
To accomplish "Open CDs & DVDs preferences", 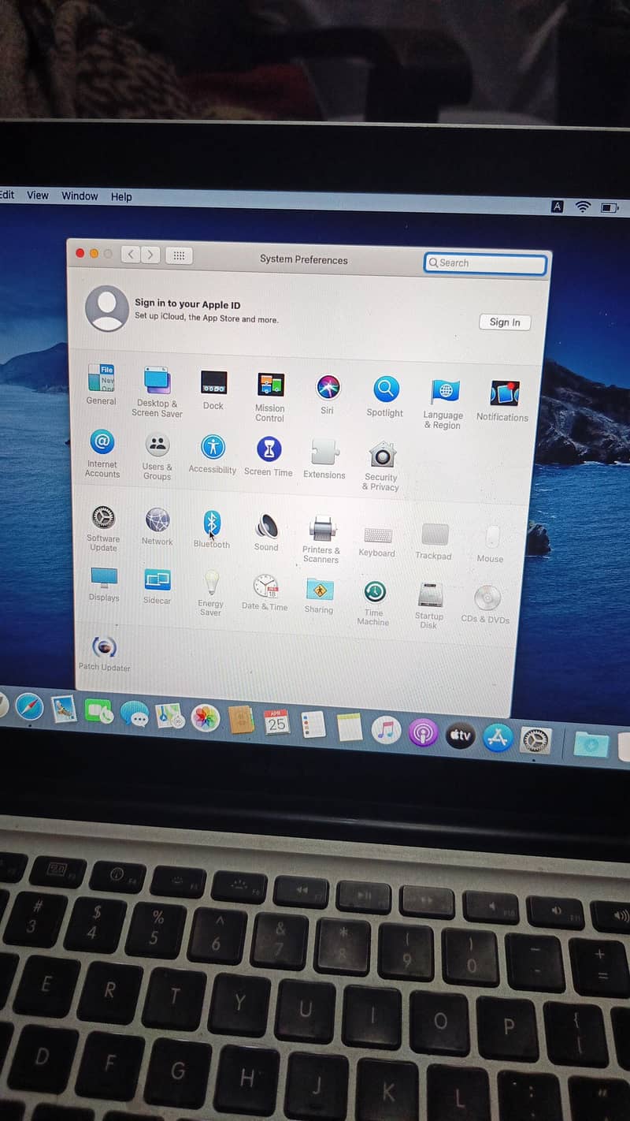I will coord(486,605).
